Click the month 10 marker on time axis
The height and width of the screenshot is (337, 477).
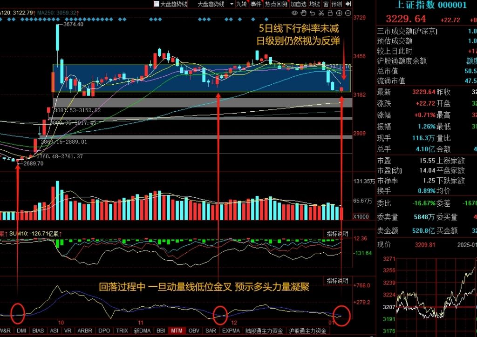pyautogui.click(x=61, y=322)
